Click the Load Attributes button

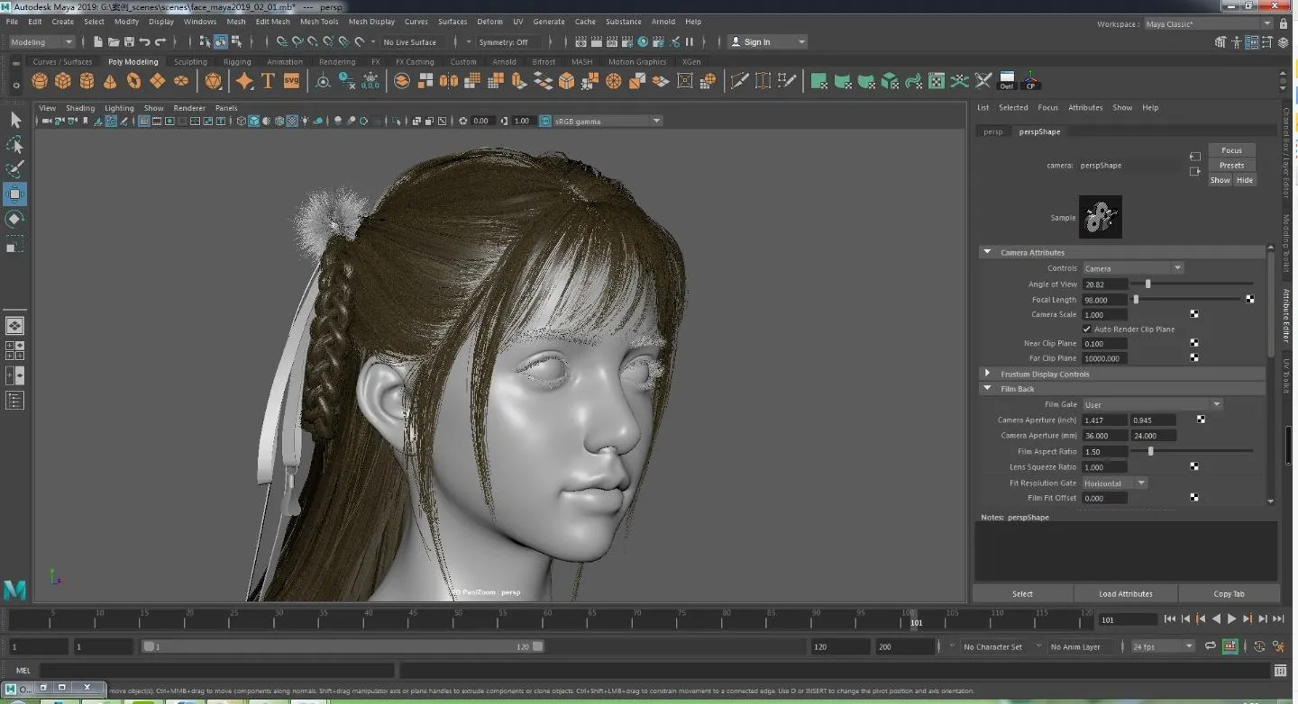coord(1125,594)
